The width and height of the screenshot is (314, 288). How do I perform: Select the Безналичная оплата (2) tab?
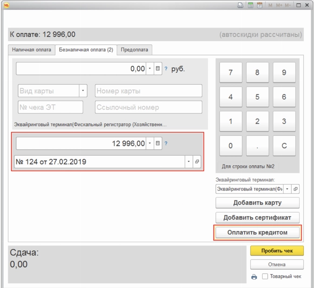[86, 50]
